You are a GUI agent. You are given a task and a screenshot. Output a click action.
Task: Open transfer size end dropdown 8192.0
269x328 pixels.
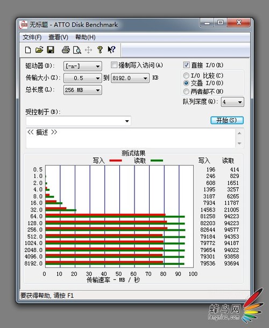(x=130, y=78)
